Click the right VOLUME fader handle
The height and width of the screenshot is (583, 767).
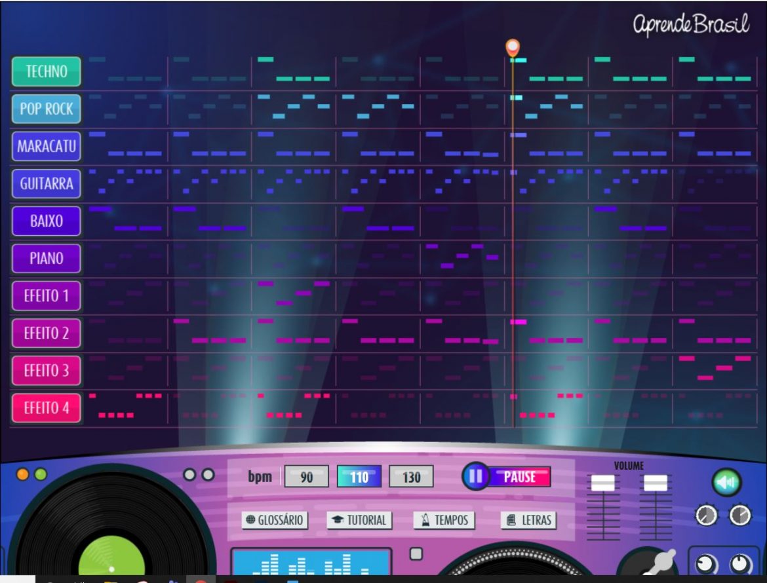[x=656, y=483]
